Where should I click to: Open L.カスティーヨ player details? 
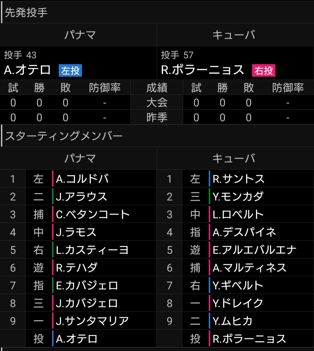[x=92, y=250]
